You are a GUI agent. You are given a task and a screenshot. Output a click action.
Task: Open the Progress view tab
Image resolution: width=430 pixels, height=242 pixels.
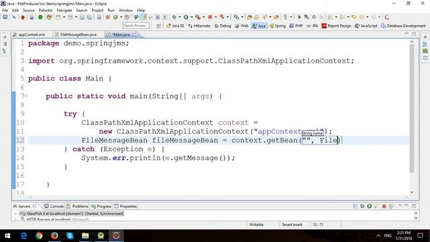coord(101,206)
